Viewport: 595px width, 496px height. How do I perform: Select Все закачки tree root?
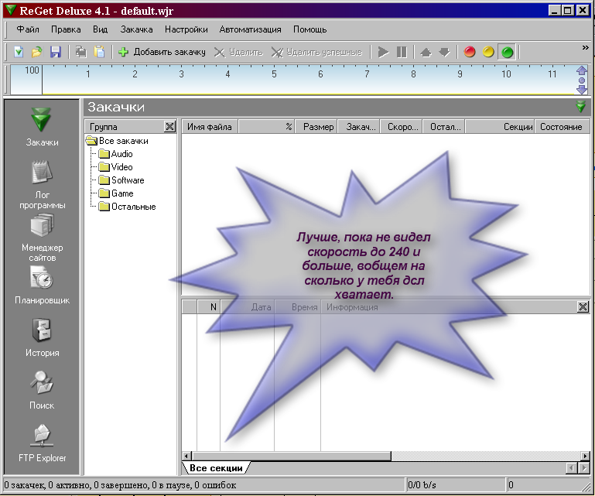coord(118,141)
